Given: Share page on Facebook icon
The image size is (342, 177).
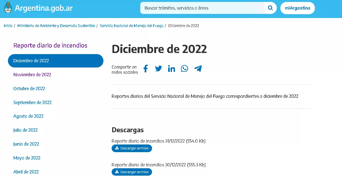Looking at the screenshot, I should 145,69.
